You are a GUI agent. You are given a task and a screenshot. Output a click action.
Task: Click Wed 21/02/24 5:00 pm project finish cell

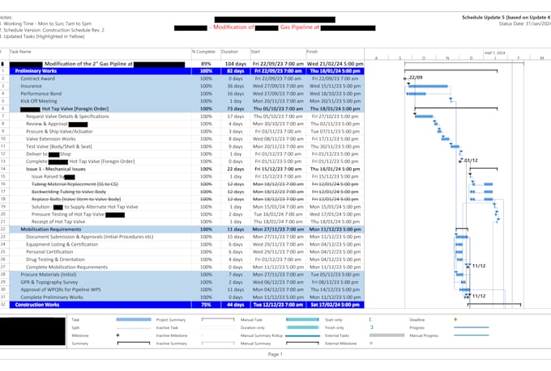coord(335,64)
